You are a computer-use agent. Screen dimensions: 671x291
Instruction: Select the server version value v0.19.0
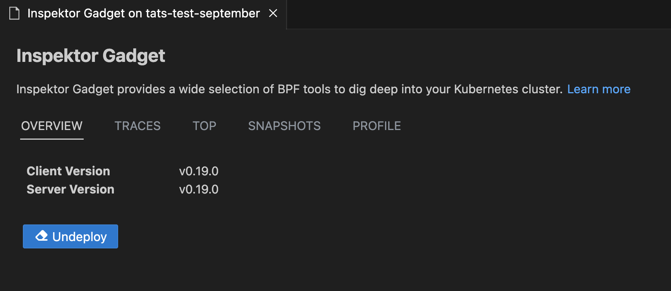point(199,189)
